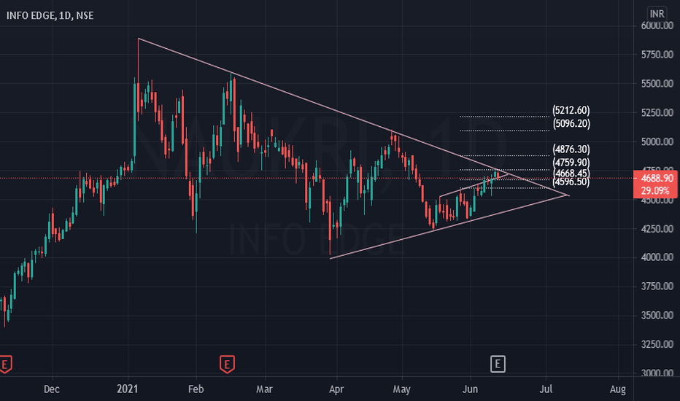Click the Apr label on the time axis

[336, 389]
